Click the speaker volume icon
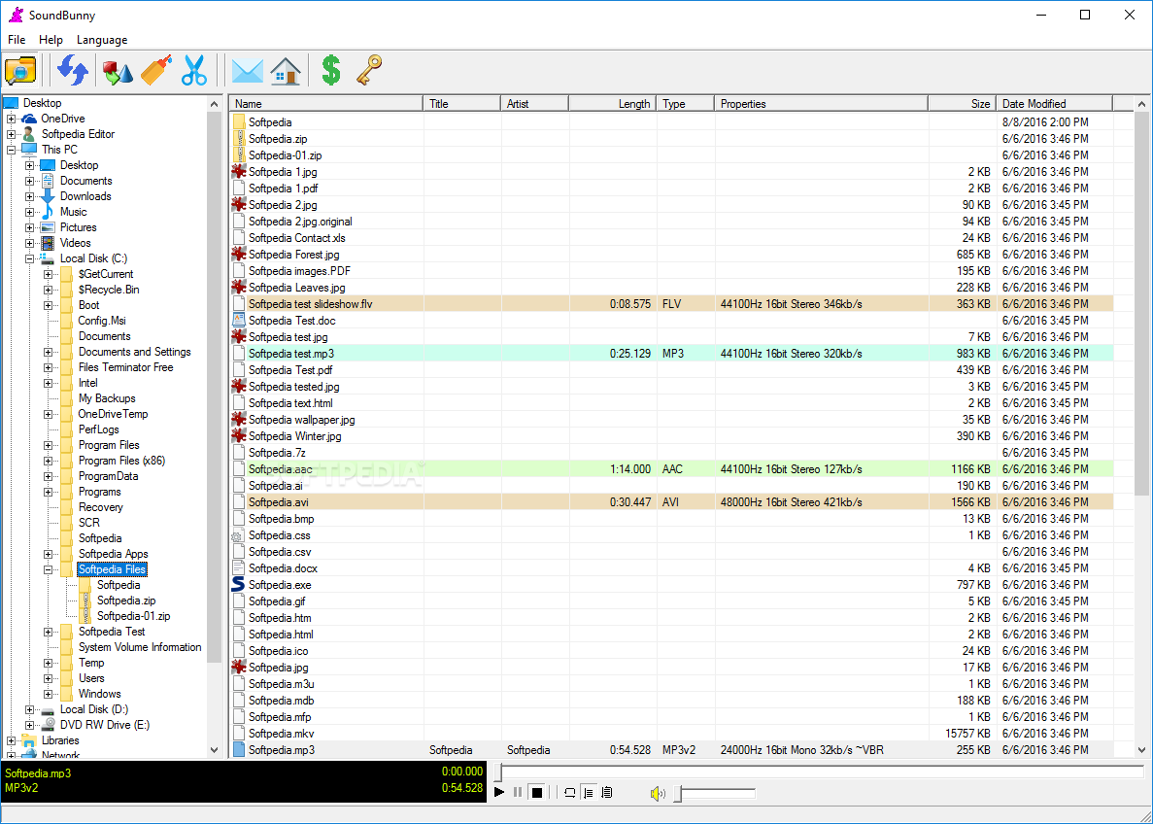Screen dimensions: 1153x824 658,793
